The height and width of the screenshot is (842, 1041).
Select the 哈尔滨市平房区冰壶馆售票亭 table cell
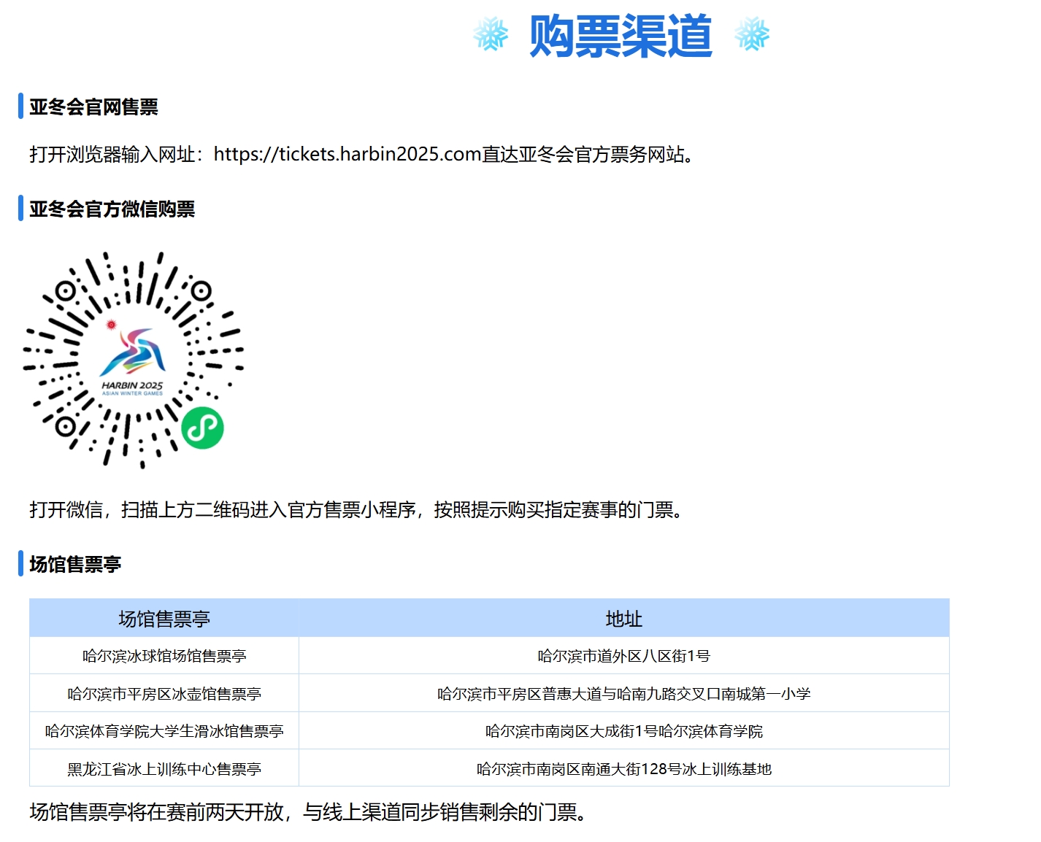pos(164,693)
